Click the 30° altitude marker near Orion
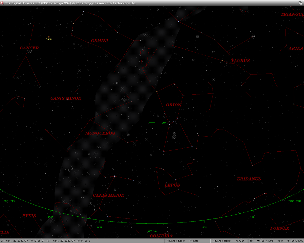304x243 pixels. pyautogui.click(x=164, y=123)
